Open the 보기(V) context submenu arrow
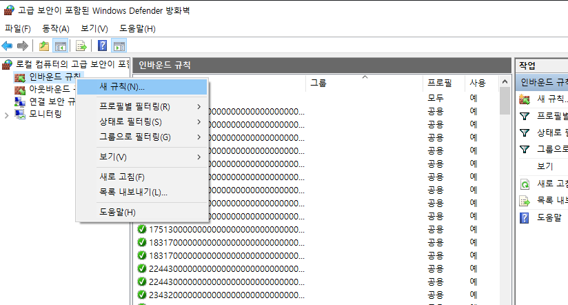The image size is (568, 305). point(199,157)
